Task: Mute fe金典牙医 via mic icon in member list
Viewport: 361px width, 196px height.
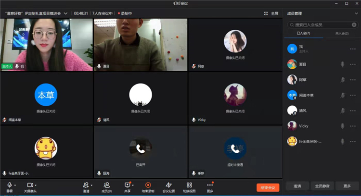Action: (342, 141)
